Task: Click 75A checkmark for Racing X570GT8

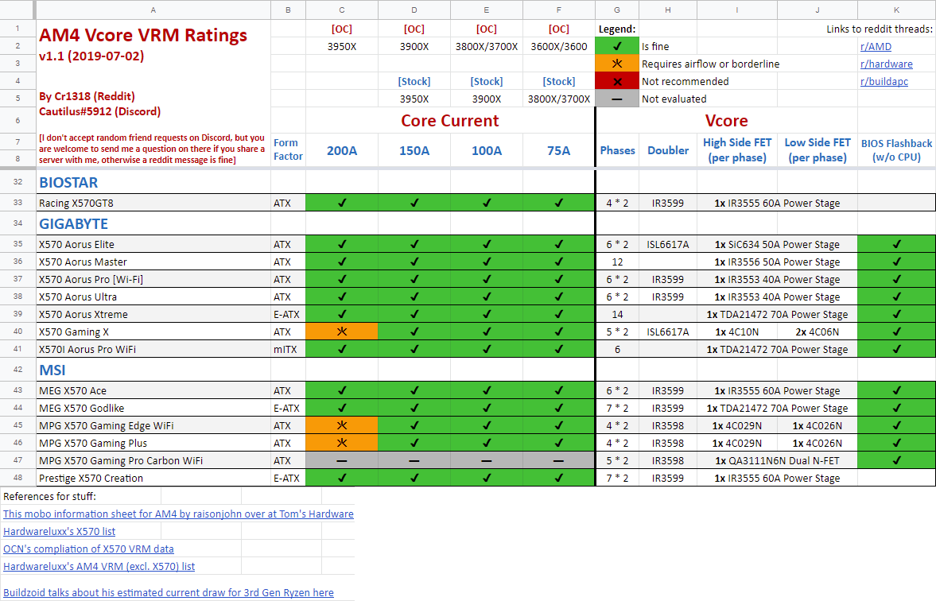Action: pos(559,203)
